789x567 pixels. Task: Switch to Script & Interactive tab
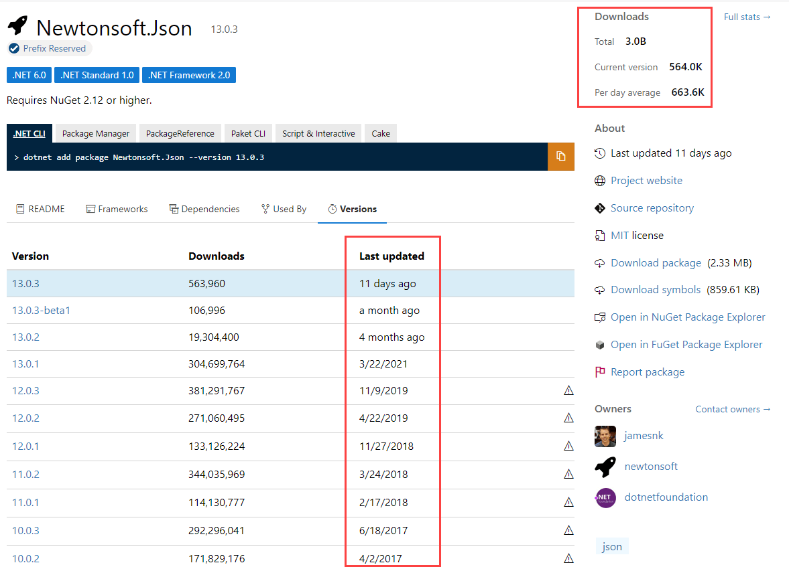point(318,134)
